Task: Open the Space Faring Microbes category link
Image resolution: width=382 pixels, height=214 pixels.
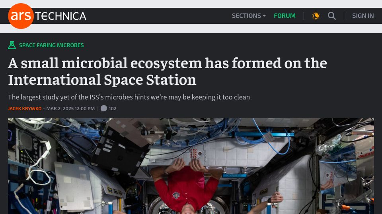Action: (x=51, y=45)
